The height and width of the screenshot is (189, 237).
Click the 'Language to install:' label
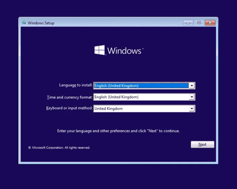(x=76, y=85)
